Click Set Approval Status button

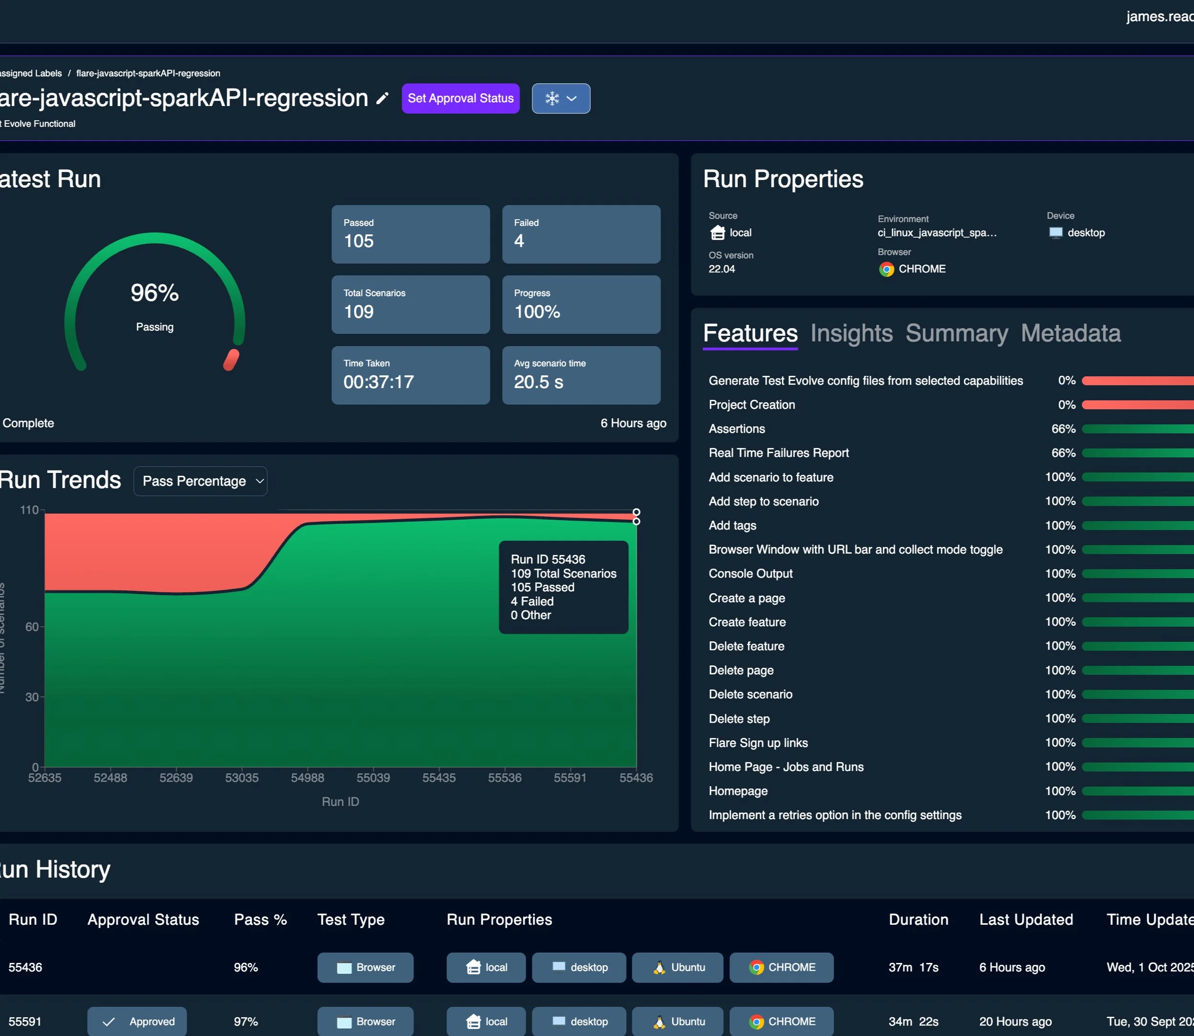coord(460,99)
